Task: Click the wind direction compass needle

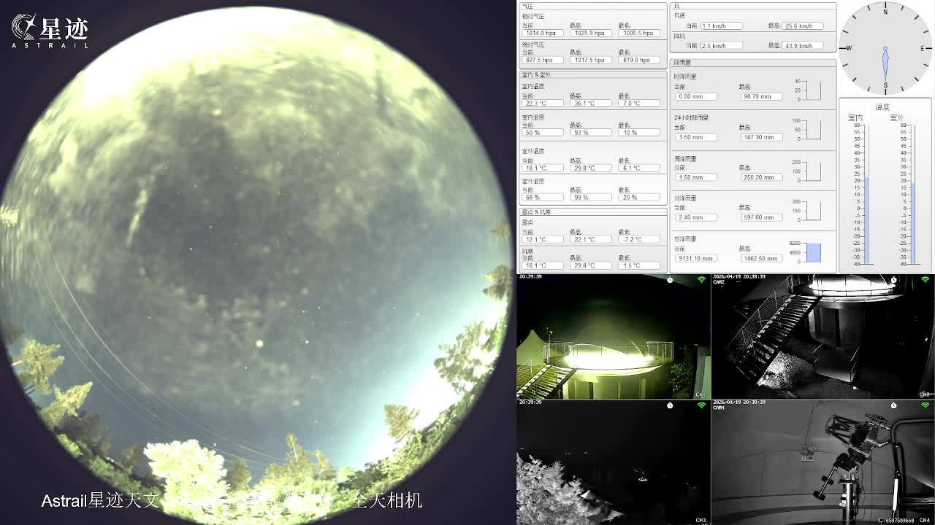Action: (885, 63)
